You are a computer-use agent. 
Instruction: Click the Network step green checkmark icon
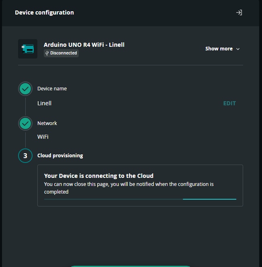[x=25, y=123]
